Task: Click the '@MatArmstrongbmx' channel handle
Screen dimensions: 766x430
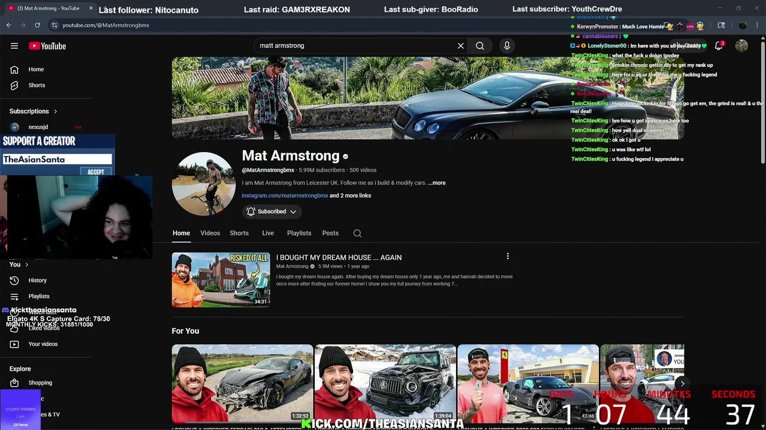Action: pyautogui.click(x=268, y=170)
